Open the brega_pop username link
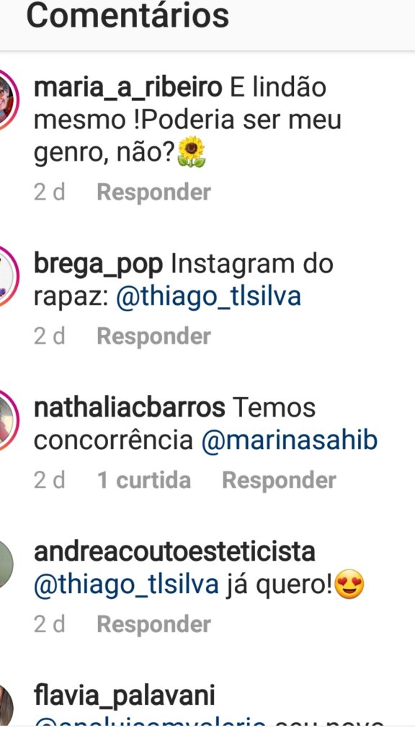This screenshot has height=738, width=415. (x=98, y=264)
